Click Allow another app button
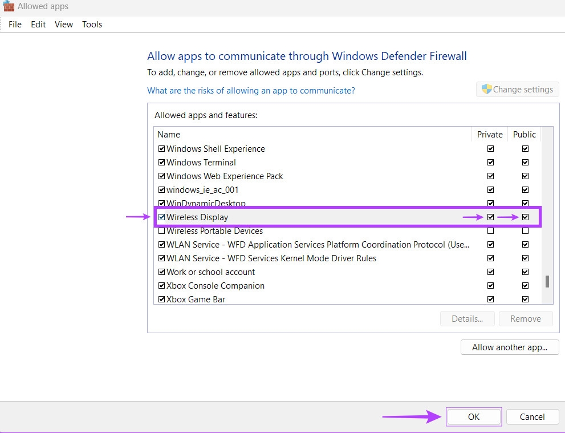The image size is (565, 433). [509, 347]
